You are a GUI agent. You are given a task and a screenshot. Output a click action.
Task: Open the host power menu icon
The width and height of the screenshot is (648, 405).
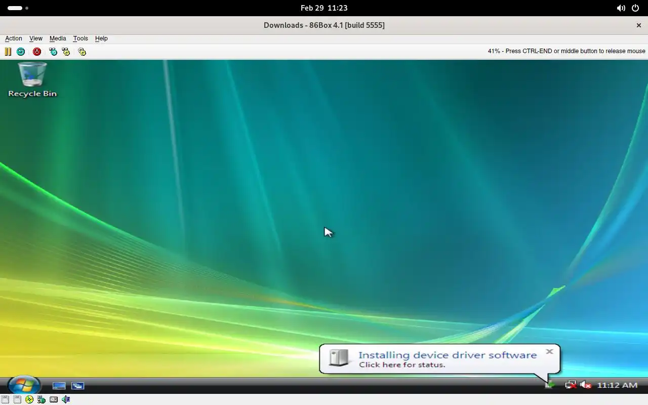point(635,8)
